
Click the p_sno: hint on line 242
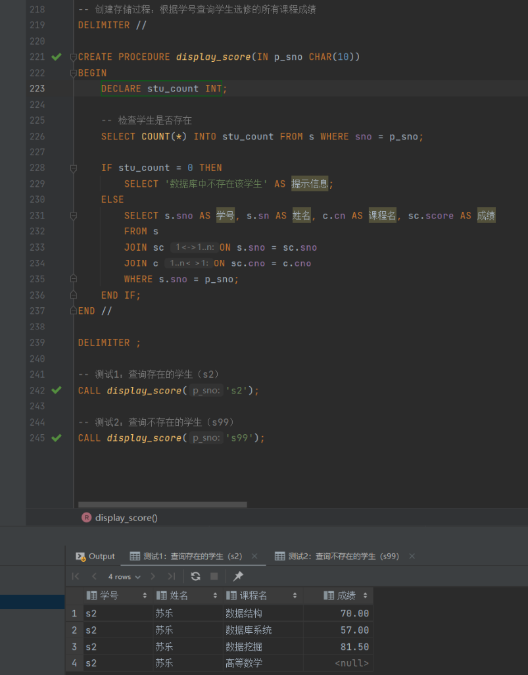pos(206,390)
